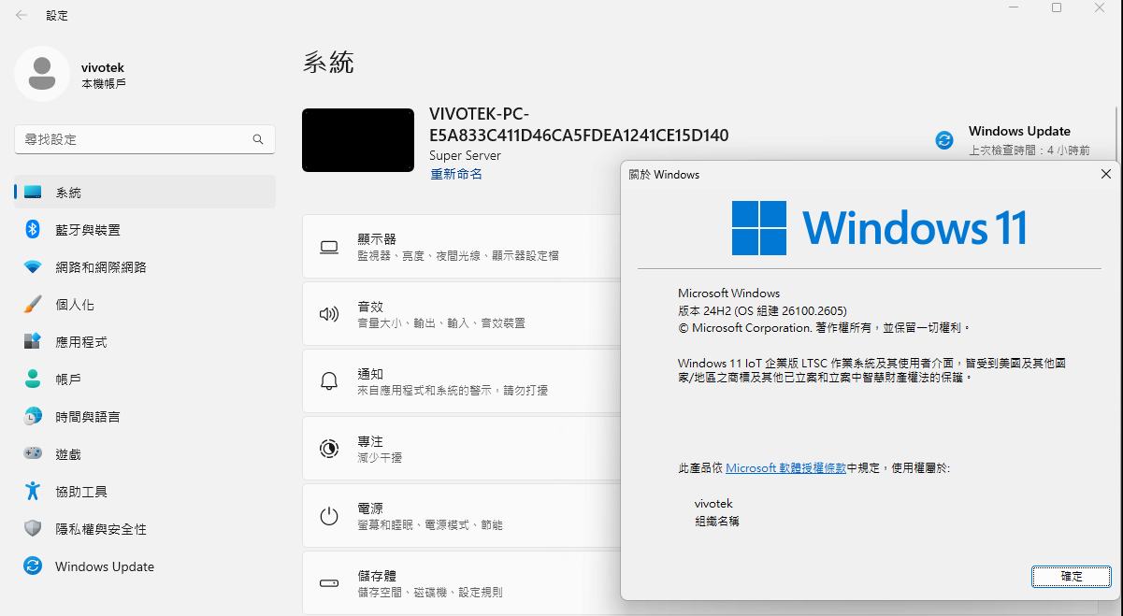1123x616 pixels.
Task: Open Microsoft 軟體授權條款 link
Action: click(x=785, y=467)
